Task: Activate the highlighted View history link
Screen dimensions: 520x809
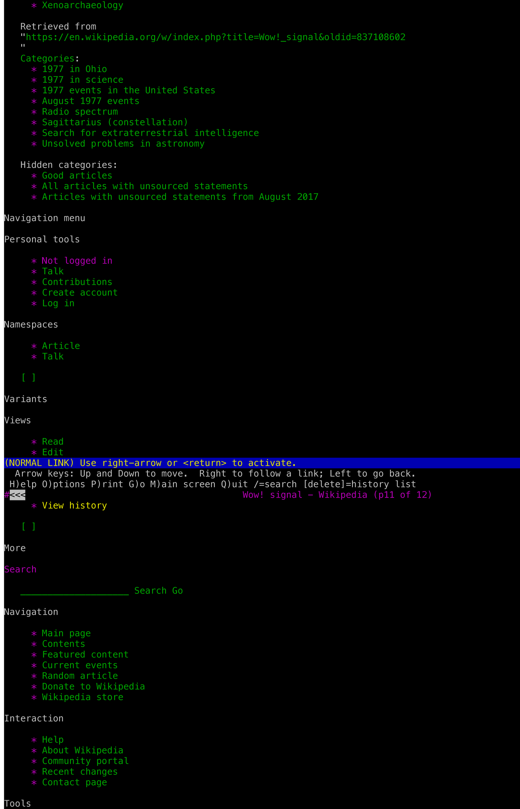Action: [x=74, y=505]
